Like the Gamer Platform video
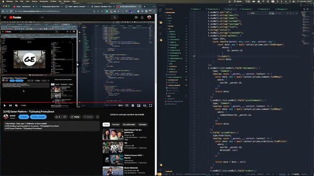Viewport: 314px width, 176px height. [x=57, y=117]
